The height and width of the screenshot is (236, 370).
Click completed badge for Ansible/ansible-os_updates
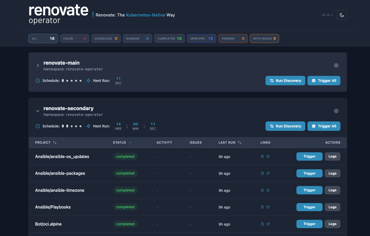click(x=125, y=156)
